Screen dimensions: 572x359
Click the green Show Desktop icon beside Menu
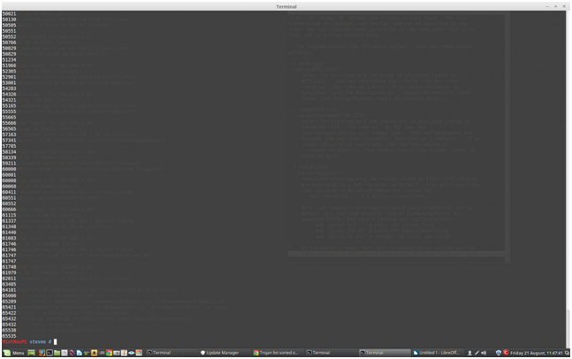[x=31, y=353]
